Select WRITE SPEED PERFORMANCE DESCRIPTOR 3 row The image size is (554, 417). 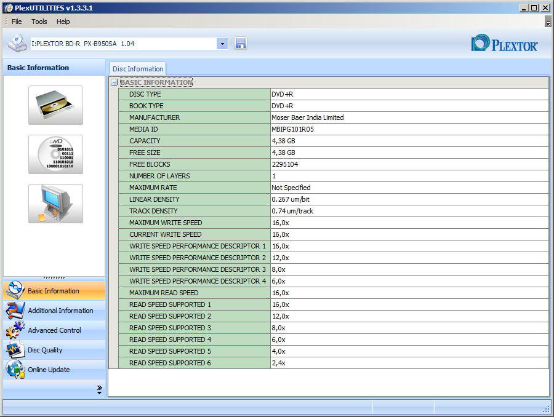(333, 269)
